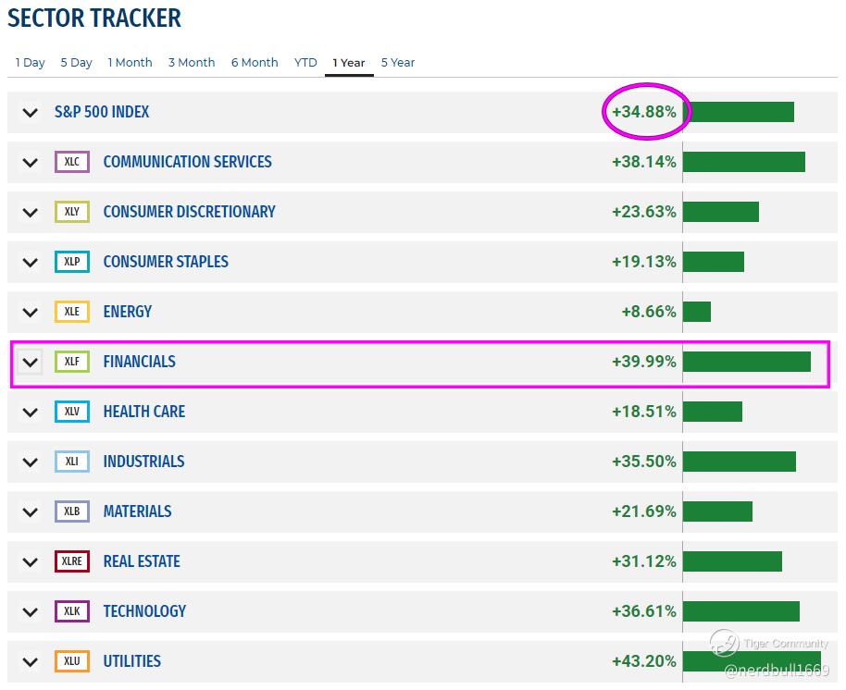Open the MATERIALS sector link
The width and height of the screenshot is (846, 690).
point(137,511)
